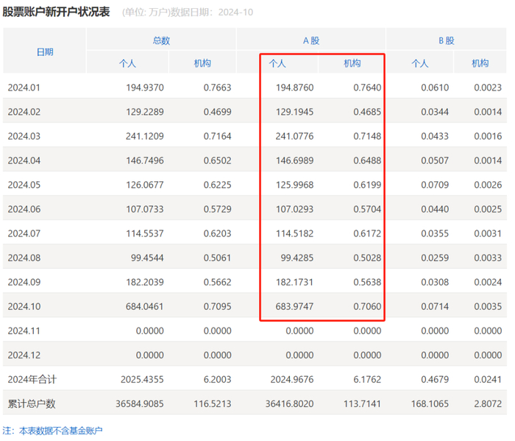Click value 107.0293 in 2024.06 row

tap(294, 209)
